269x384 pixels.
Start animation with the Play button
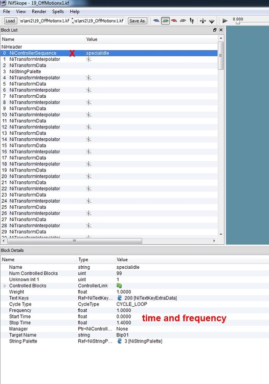[225, 21]
